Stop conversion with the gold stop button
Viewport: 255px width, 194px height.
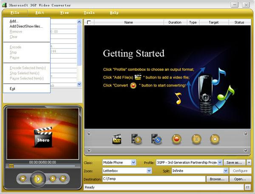point(215,139)
